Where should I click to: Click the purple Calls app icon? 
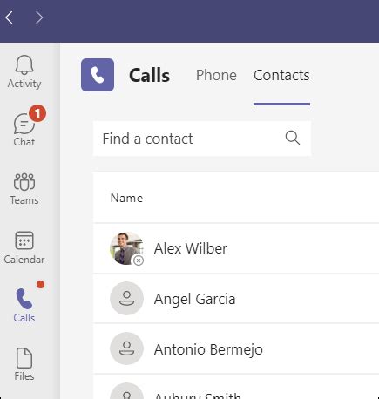[98, 75]
